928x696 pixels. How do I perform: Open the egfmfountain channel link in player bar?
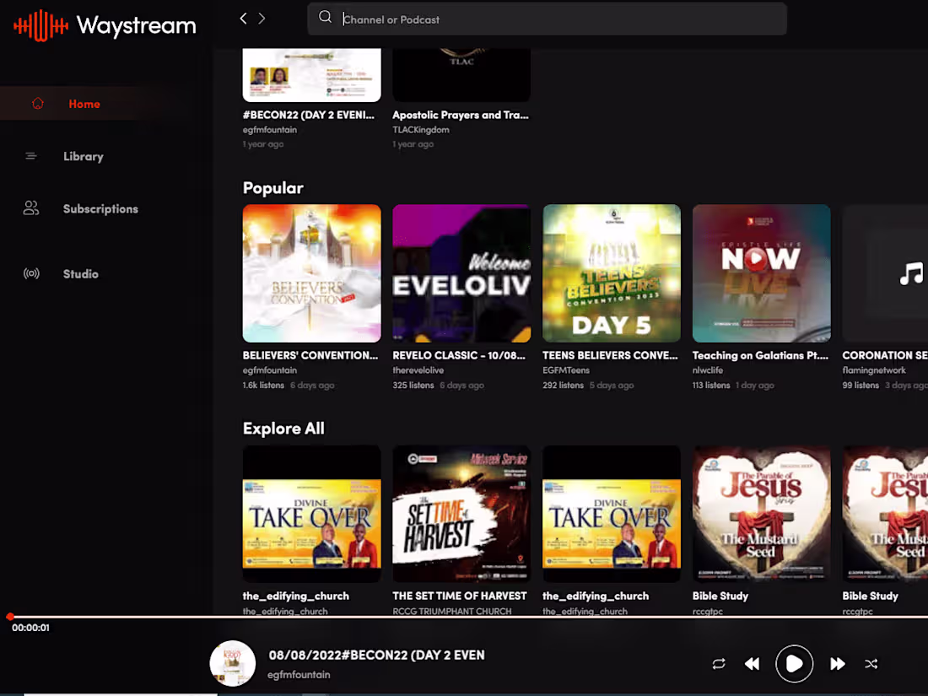(299, 675)
